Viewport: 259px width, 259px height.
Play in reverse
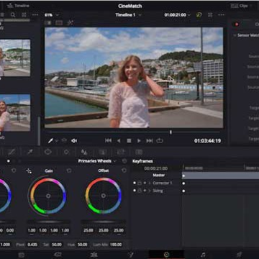coord(119,141)
